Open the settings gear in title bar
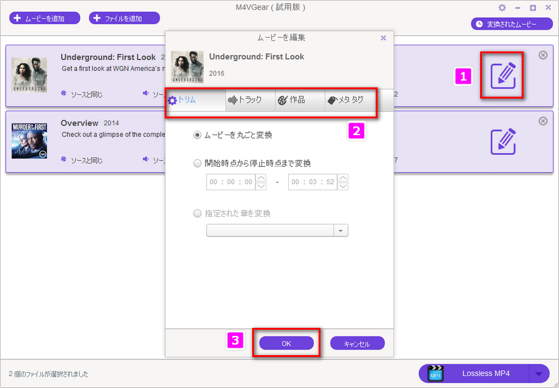Screen dimensions: 559x388 click(x=502, y=7)
